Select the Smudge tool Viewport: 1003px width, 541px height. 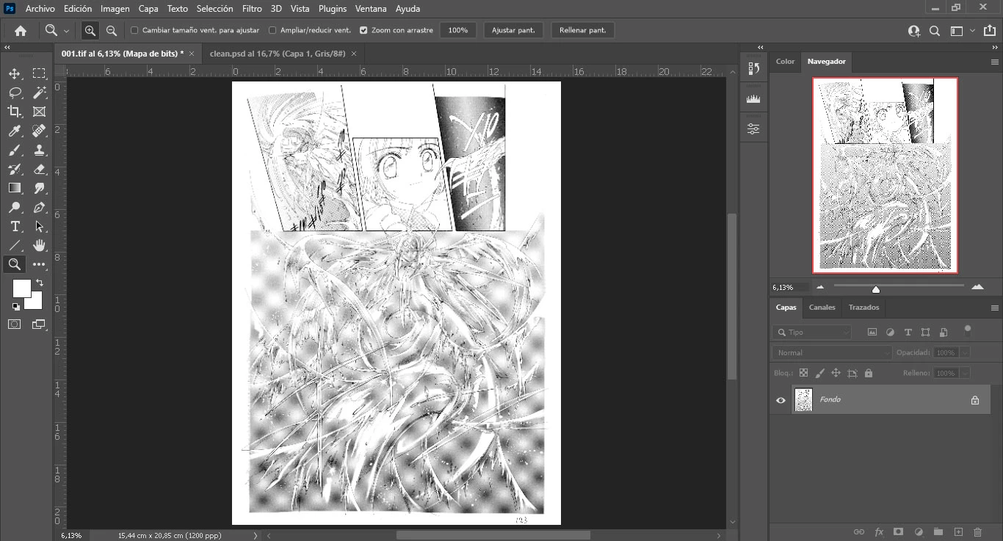point(39,188)
